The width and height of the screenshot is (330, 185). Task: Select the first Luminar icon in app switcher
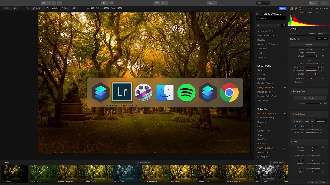pos(101,92)
